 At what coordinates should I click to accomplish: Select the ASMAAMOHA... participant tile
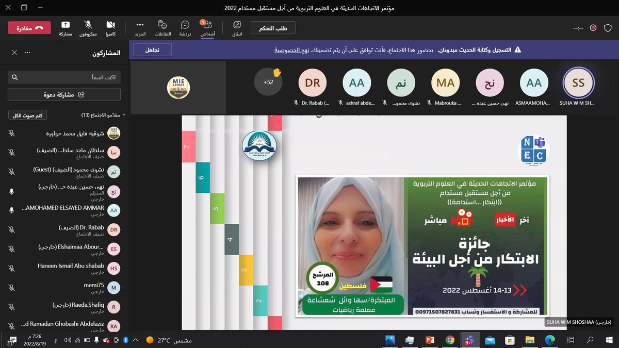(534, 88)
